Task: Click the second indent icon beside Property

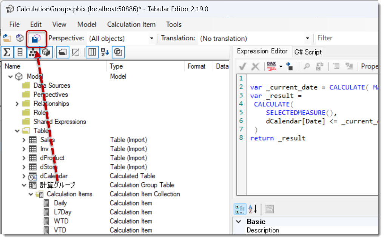Action: 349,66
